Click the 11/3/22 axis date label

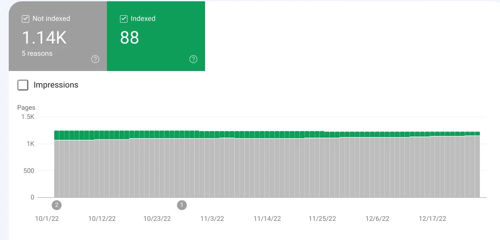tap(212, 219)
